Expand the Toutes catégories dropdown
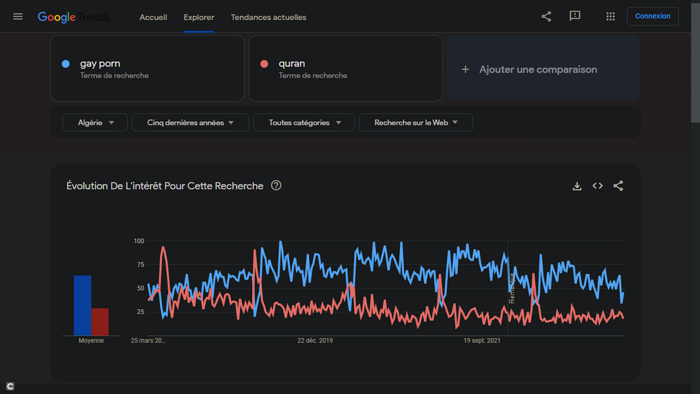This screenshot has width=700, height=394. [304, 122]
